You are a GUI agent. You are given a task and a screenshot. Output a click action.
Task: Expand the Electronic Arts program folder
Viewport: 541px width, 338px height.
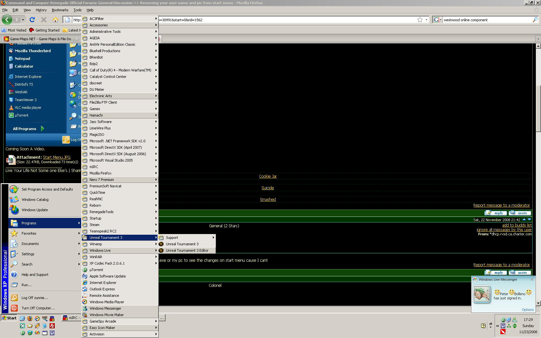[101, 96]
